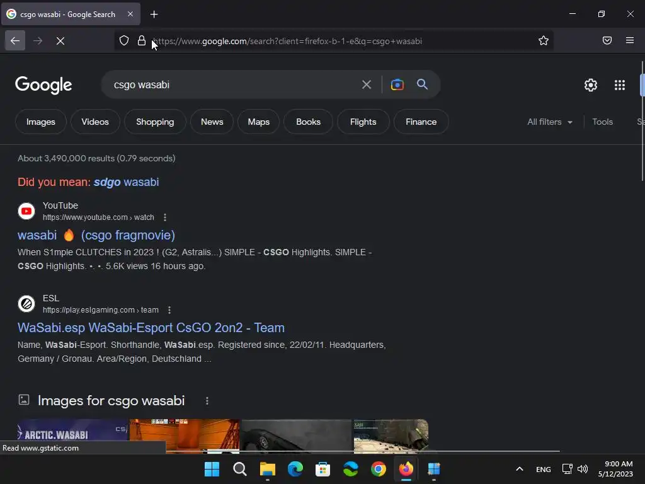Select the Books filter chip
The width and height of the screenshot is (645, 484).
[308, 122]
